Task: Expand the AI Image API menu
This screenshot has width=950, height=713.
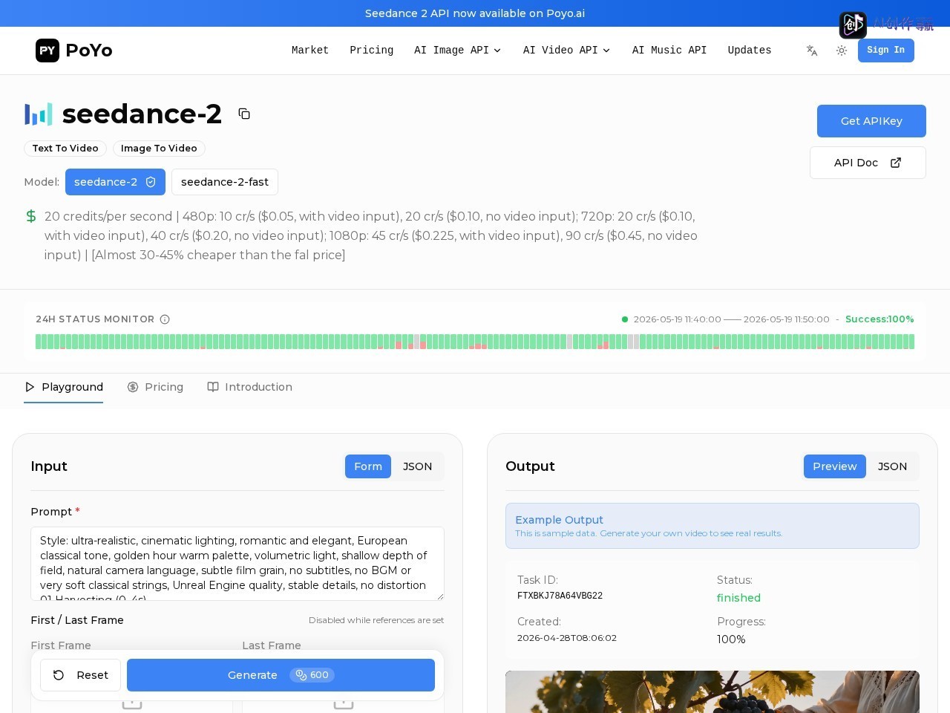Action: pyautogui.click(x=458, y=51)
